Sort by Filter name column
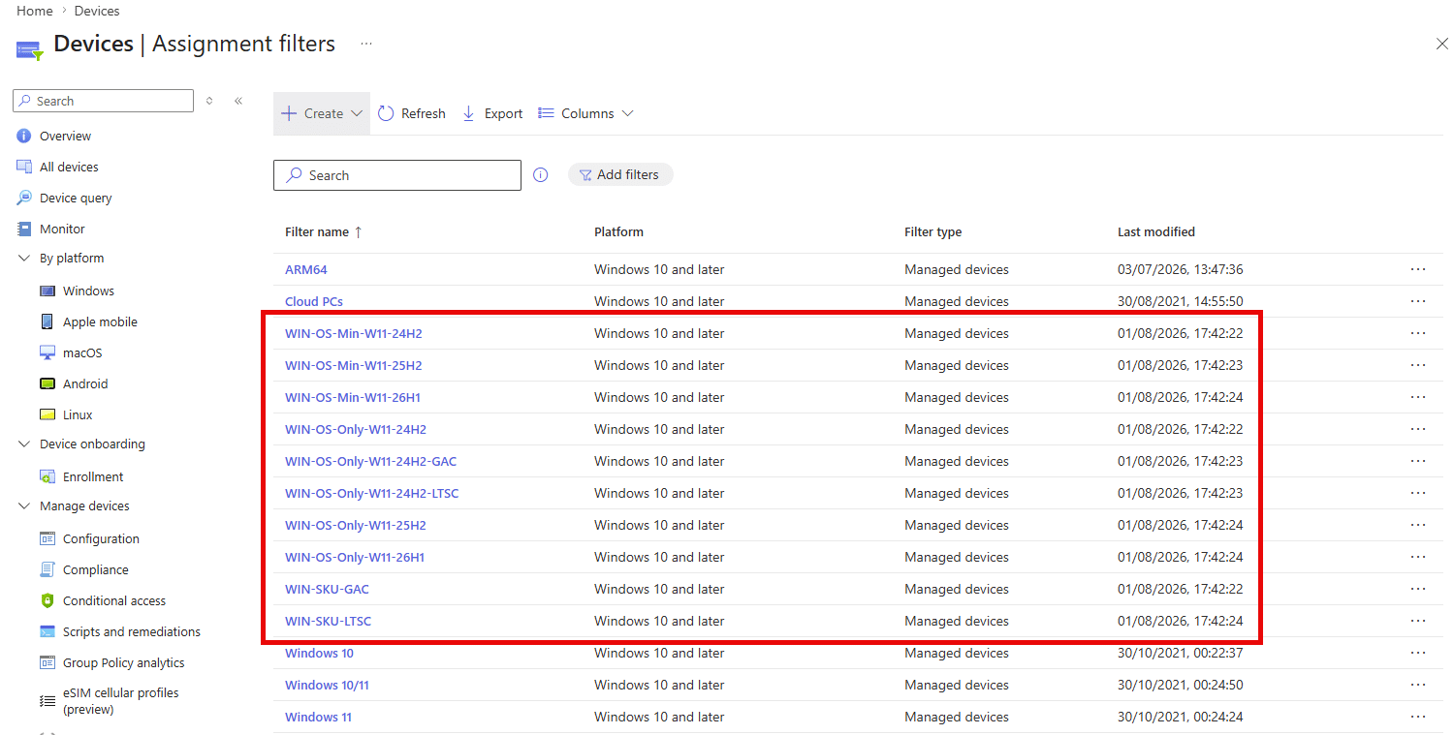1454x735 pixels. coord(324,232)
